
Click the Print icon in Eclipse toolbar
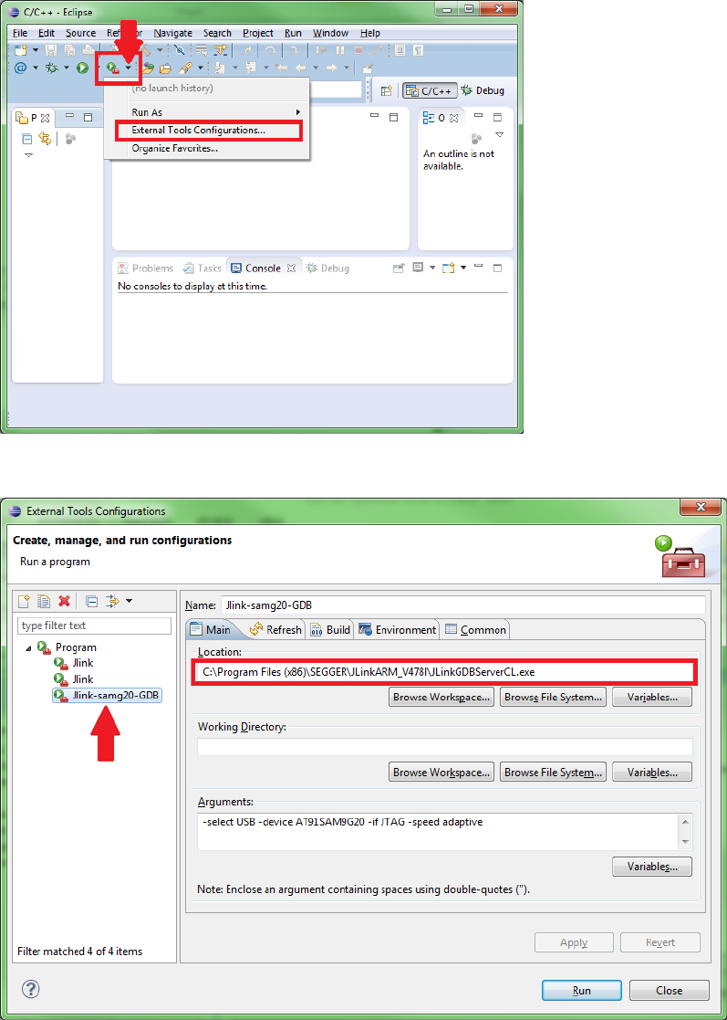click(87, 50)
